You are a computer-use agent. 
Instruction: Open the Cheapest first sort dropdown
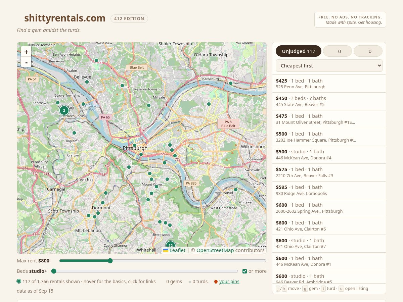329,66
